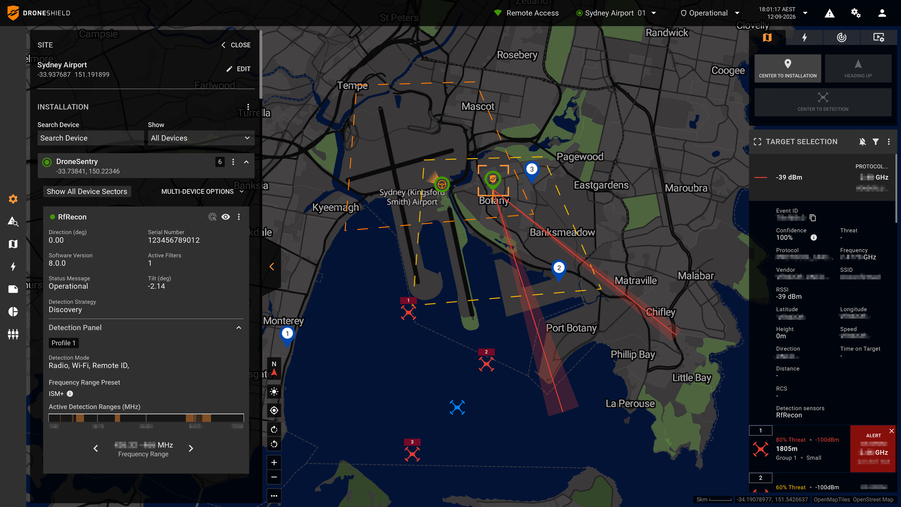Close the Site panel
This screenshot has height=507, width=901.
pyautogui.click(x=236, y=45)
